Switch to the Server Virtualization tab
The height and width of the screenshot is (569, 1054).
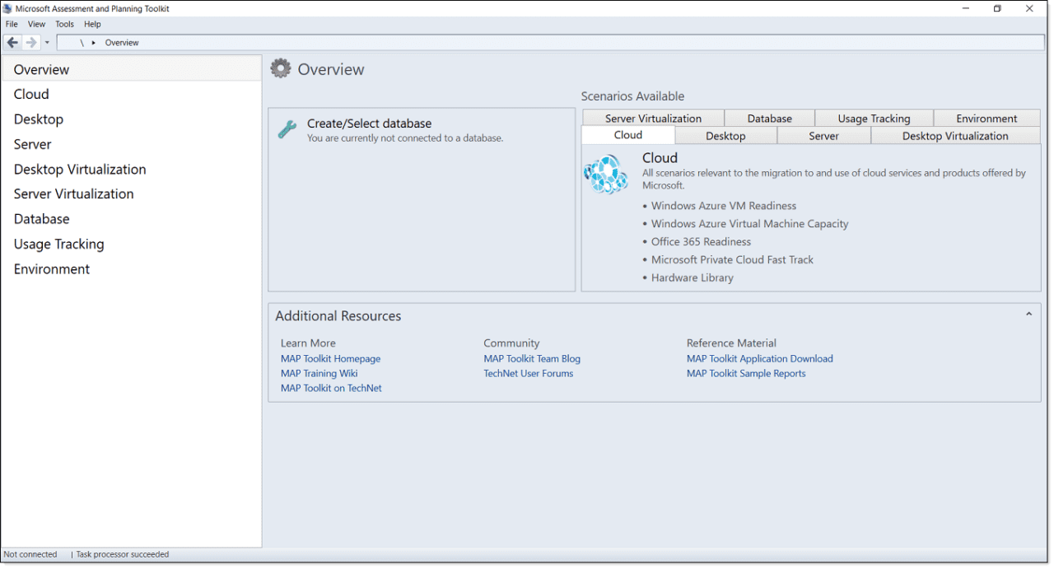tap(653, 118)
